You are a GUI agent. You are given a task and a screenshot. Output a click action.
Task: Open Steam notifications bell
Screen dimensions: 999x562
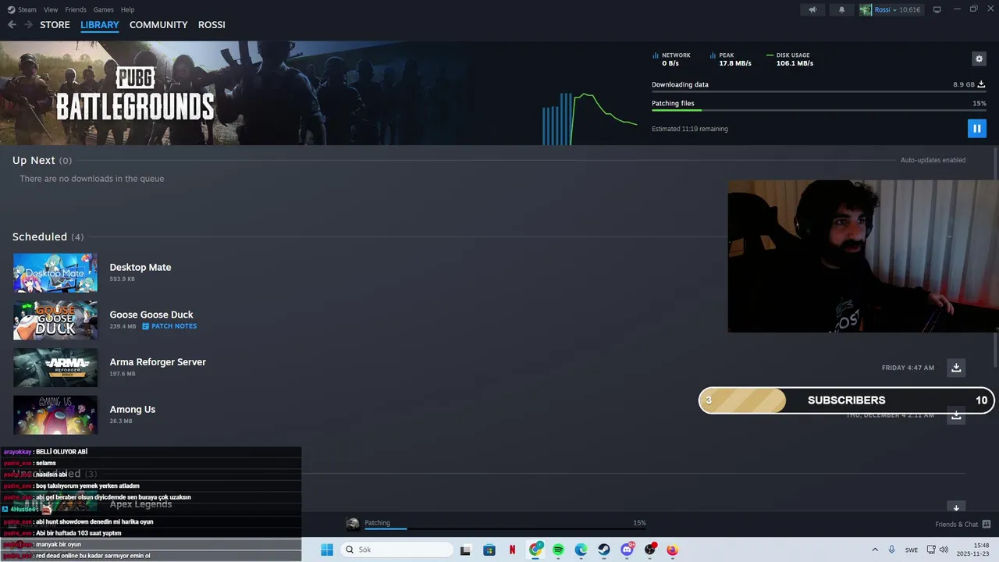[841, 9]
